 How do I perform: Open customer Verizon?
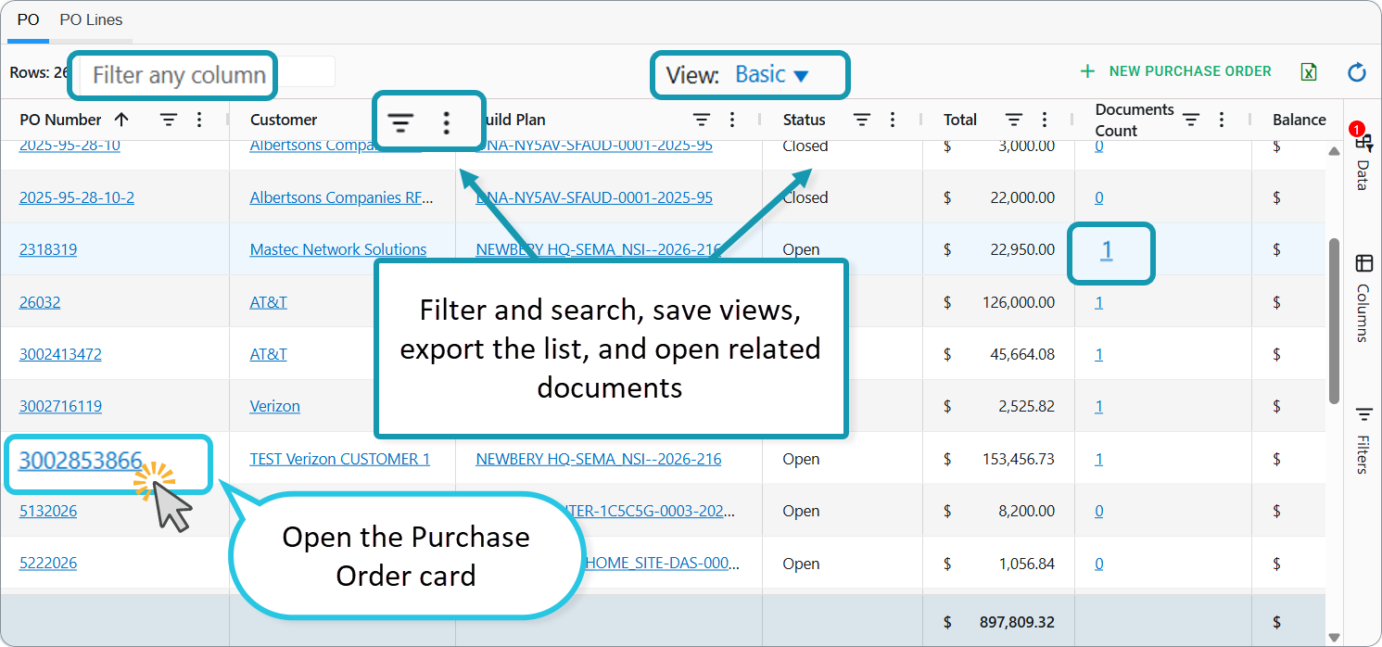tap(275, 406)
